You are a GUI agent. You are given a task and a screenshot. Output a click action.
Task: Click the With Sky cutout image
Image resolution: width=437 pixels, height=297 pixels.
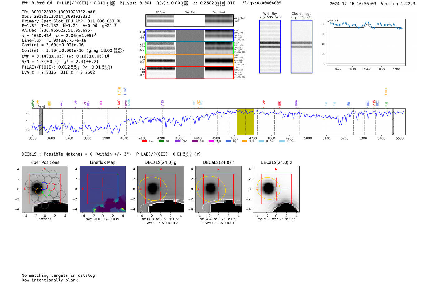[x=270, y=46]
